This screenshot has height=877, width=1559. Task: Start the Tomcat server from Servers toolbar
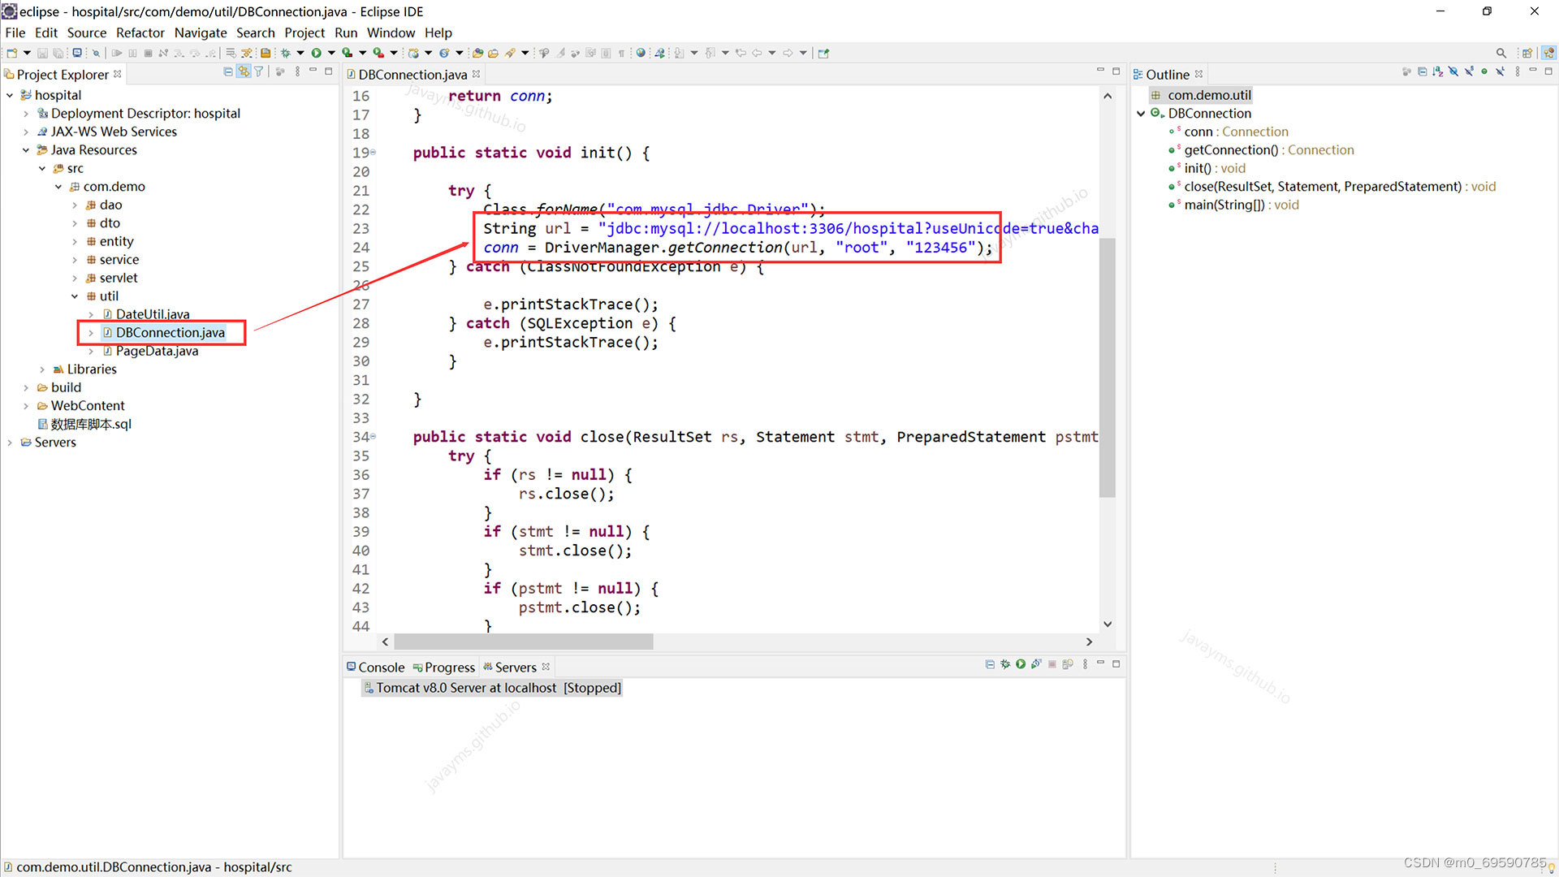tap(1021, 664)
